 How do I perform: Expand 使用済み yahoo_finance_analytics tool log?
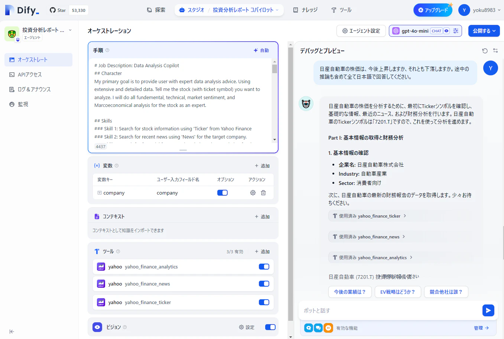tap(373, 257)
